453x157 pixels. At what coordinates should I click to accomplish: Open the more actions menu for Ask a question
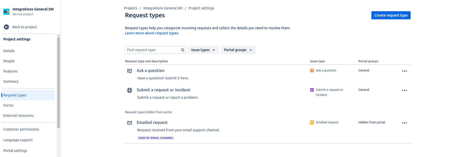404,71
